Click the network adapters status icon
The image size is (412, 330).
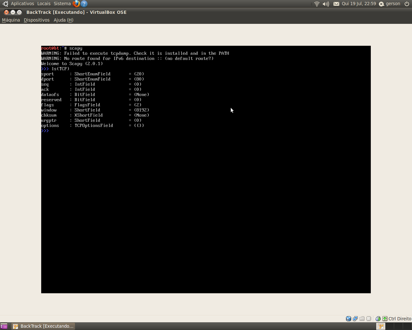tap(355, 319)
